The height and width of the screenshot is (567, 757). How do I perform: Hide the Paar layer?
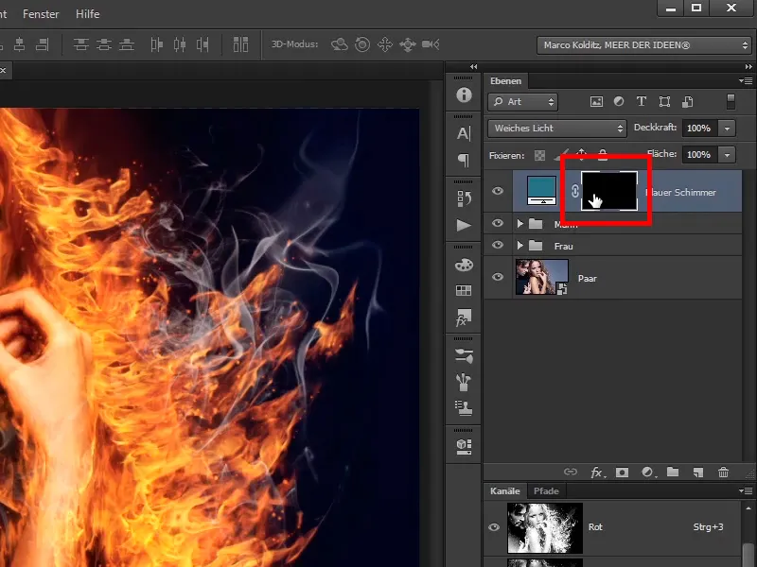(x=498, y=277)
